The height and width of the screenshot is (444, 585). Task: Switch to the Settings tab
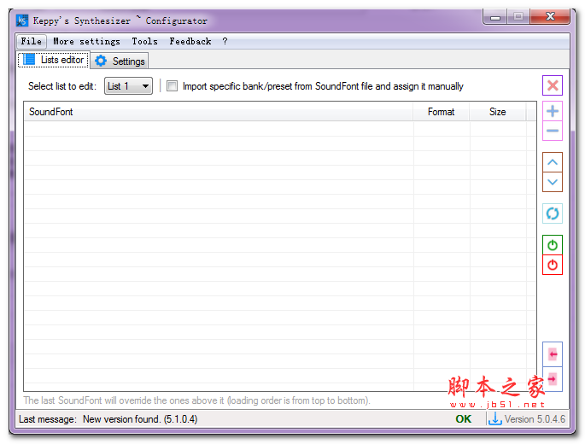click(x=120, y=61)
